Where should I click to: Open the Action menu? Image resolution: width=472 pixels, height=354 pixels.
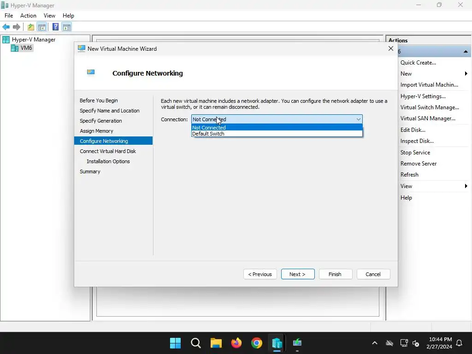(x=28, y=16)
